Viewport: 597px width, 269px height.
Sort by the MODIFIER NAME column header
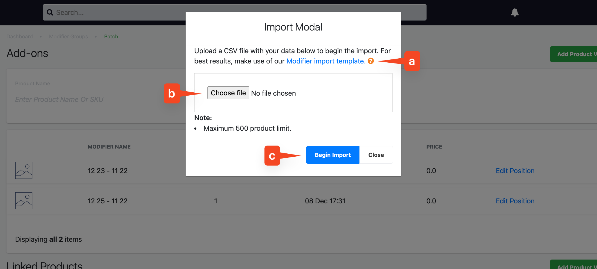[x=109, y=147]
